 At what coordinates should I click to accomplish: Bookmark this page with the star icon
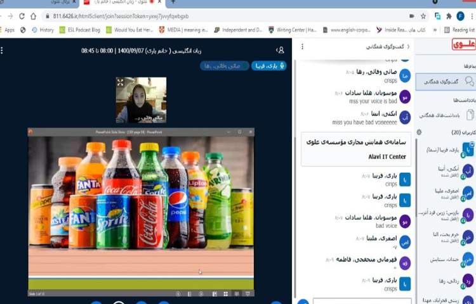coord(423,16)
